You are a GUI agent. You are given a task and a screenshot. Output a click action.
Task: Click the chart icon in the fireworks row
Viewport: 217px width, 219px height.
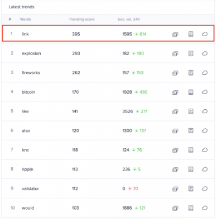[x=175, y=73]
